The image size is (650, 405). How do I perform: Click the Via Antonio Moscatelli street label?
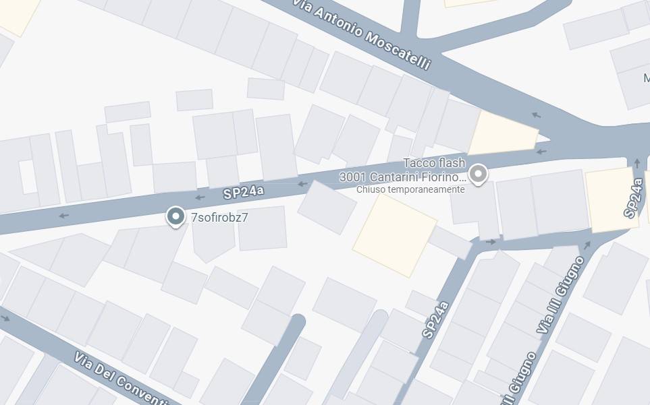[x=362, y=34]
